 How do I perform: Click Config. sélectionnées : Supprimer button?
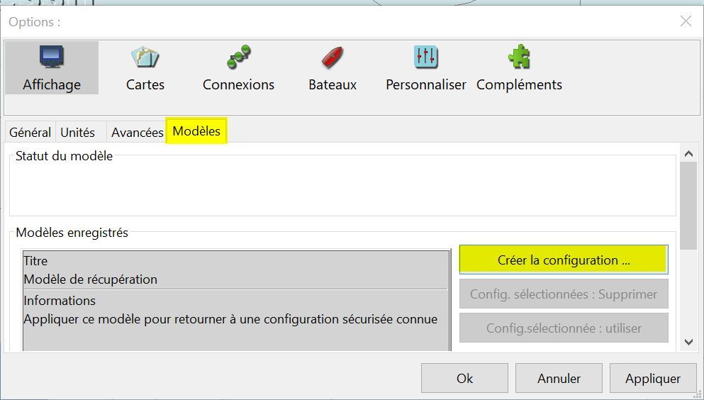[564, 294]
